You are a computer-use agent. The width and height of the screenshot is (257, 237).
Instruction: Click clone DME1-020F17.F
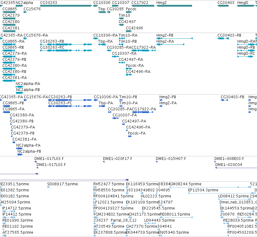point(117,159)
